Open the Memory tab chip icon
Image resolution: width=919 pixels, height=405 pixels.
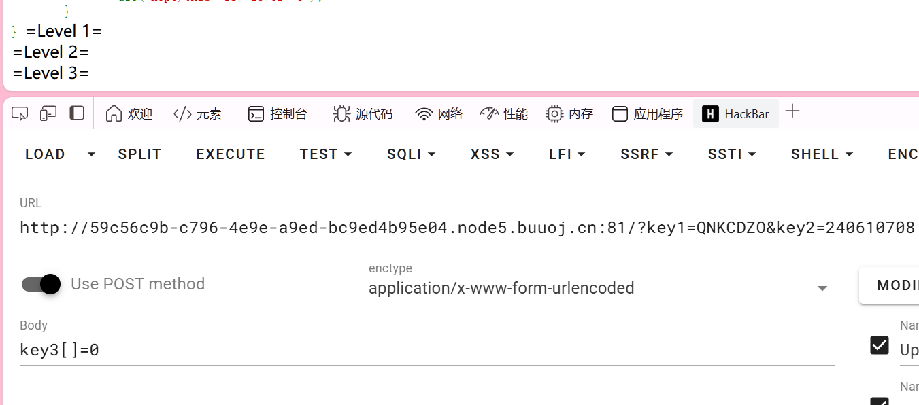coord(554,113)
